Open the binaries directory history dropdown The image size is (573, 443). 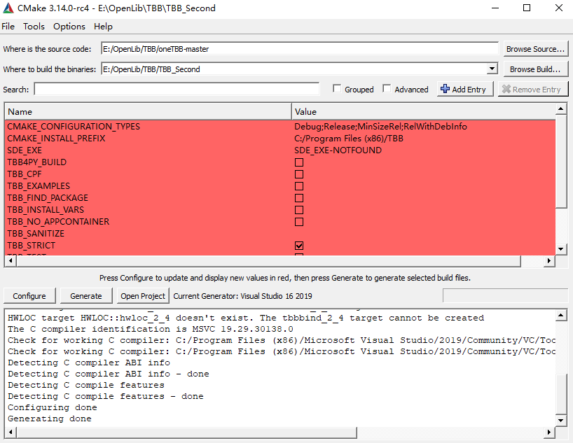pos(492,69)
